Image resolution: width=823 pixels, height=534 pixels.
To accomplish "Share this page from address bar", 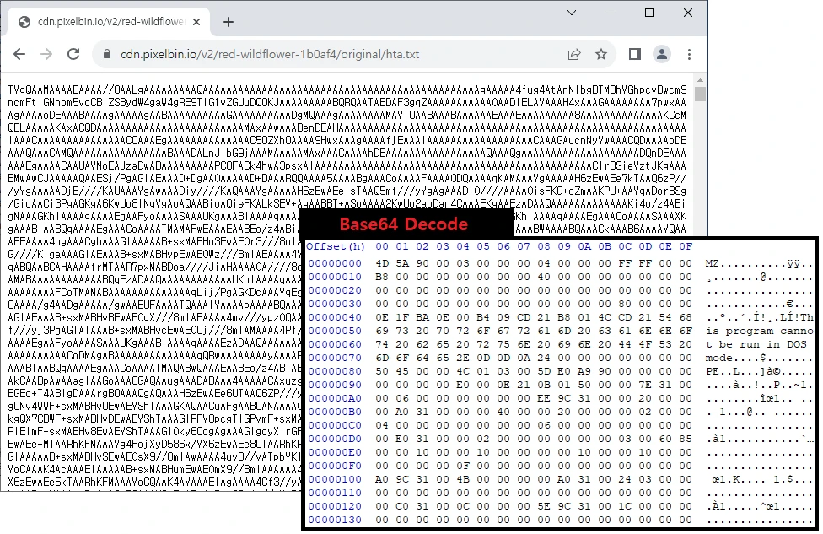I will pyautogui.click(x=574, y=54).
